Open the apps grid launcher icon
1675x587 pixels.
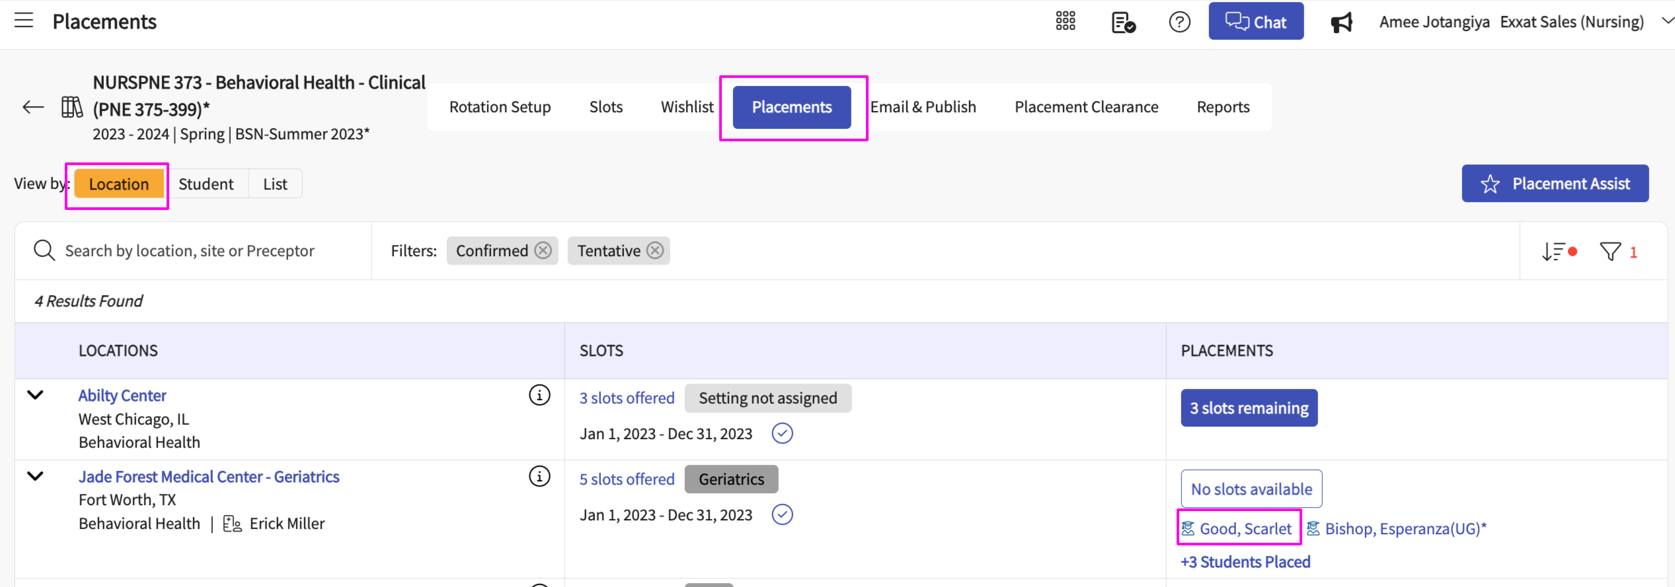tap(1065, 22)
